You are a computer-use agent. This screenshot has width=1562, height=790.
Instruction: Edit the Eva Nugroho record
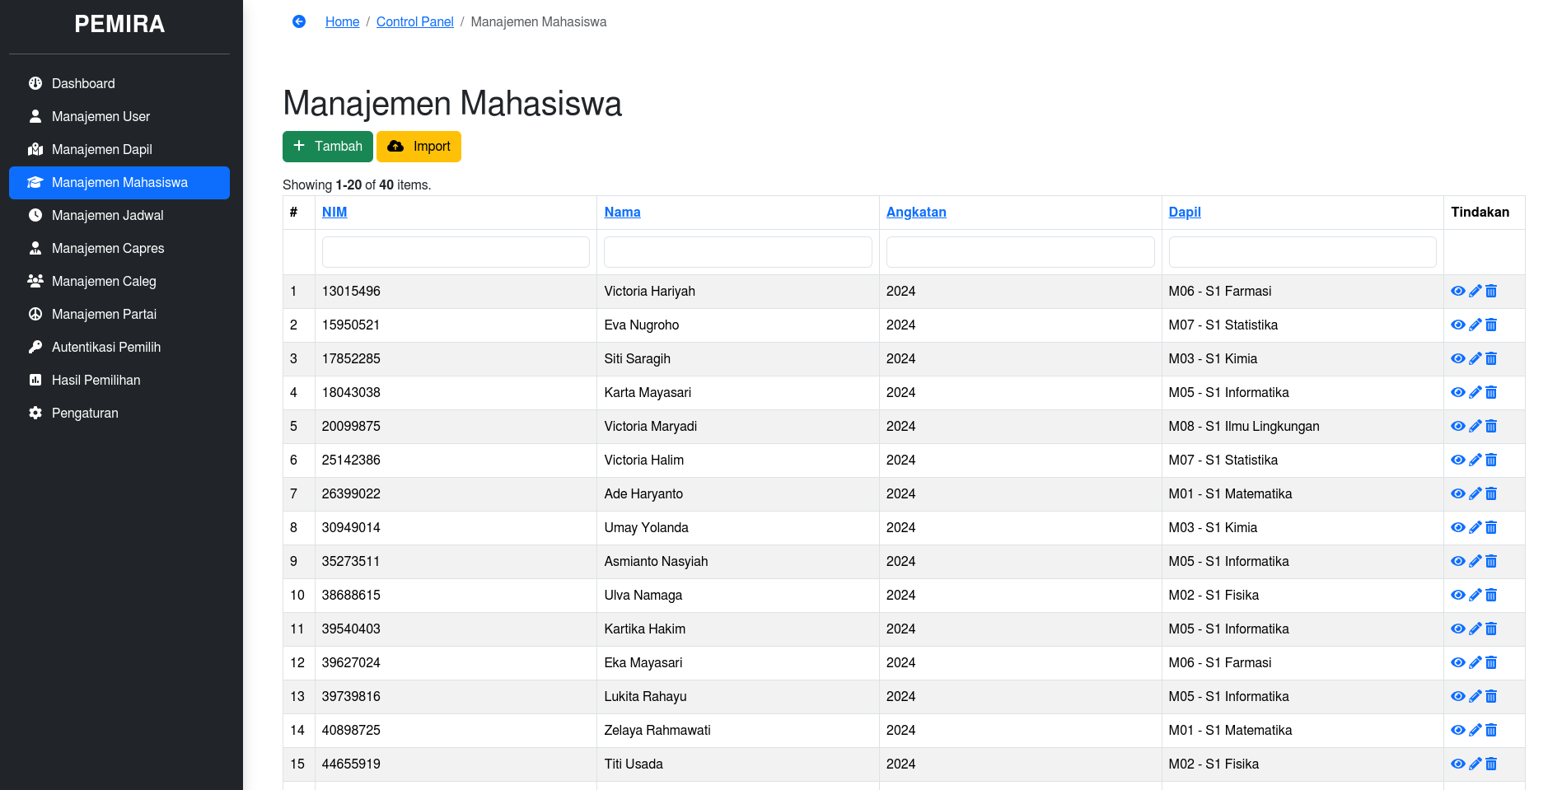[x=1475, y=325]
